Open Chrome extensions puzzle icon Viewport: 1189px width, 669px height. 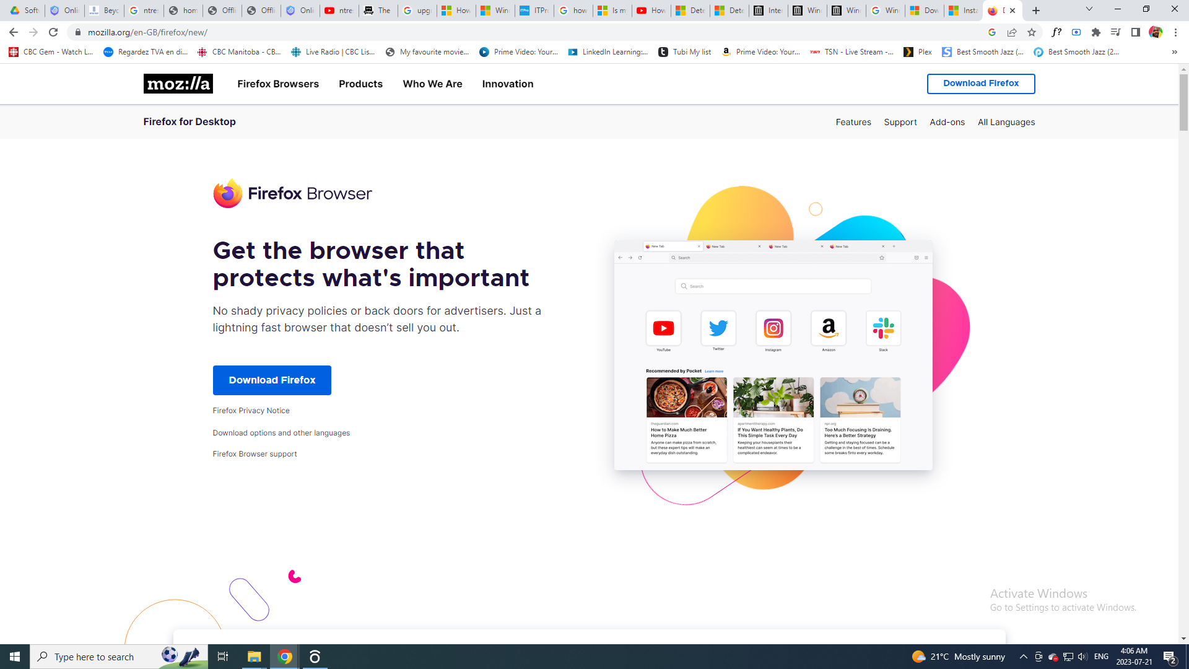pos(1096,32)
